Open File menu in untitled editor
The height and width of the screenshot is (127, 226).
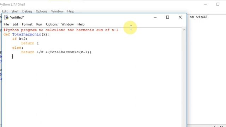tap(6, 24)
